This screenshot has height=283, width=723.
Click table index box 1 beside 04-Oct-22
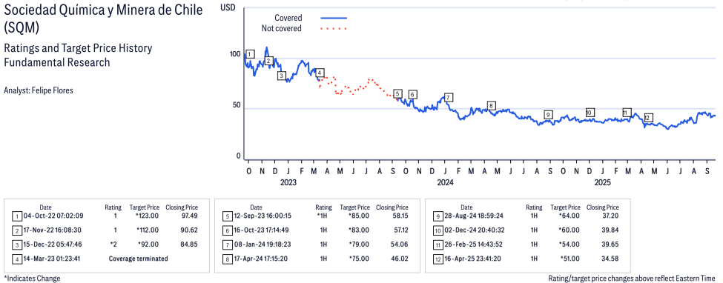point(16,216)
